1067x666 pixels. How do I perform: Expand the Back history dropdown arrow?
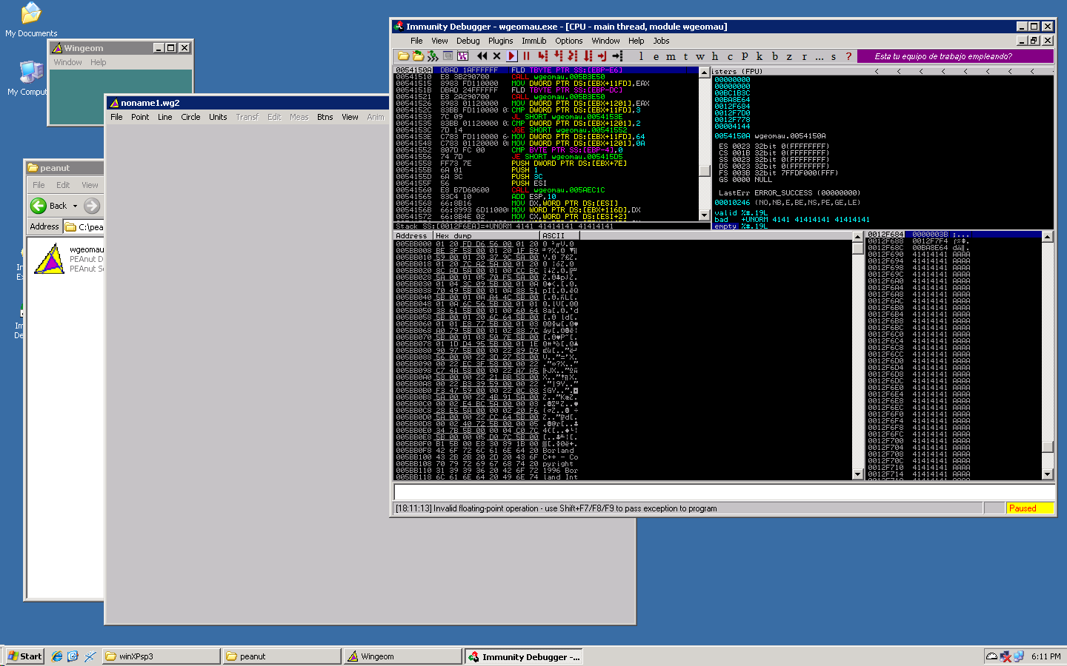tap(75, 206)
